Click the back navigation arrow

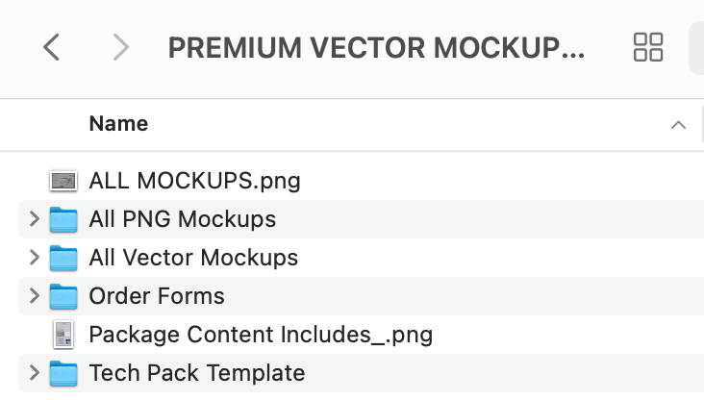[x=52, y=46]
